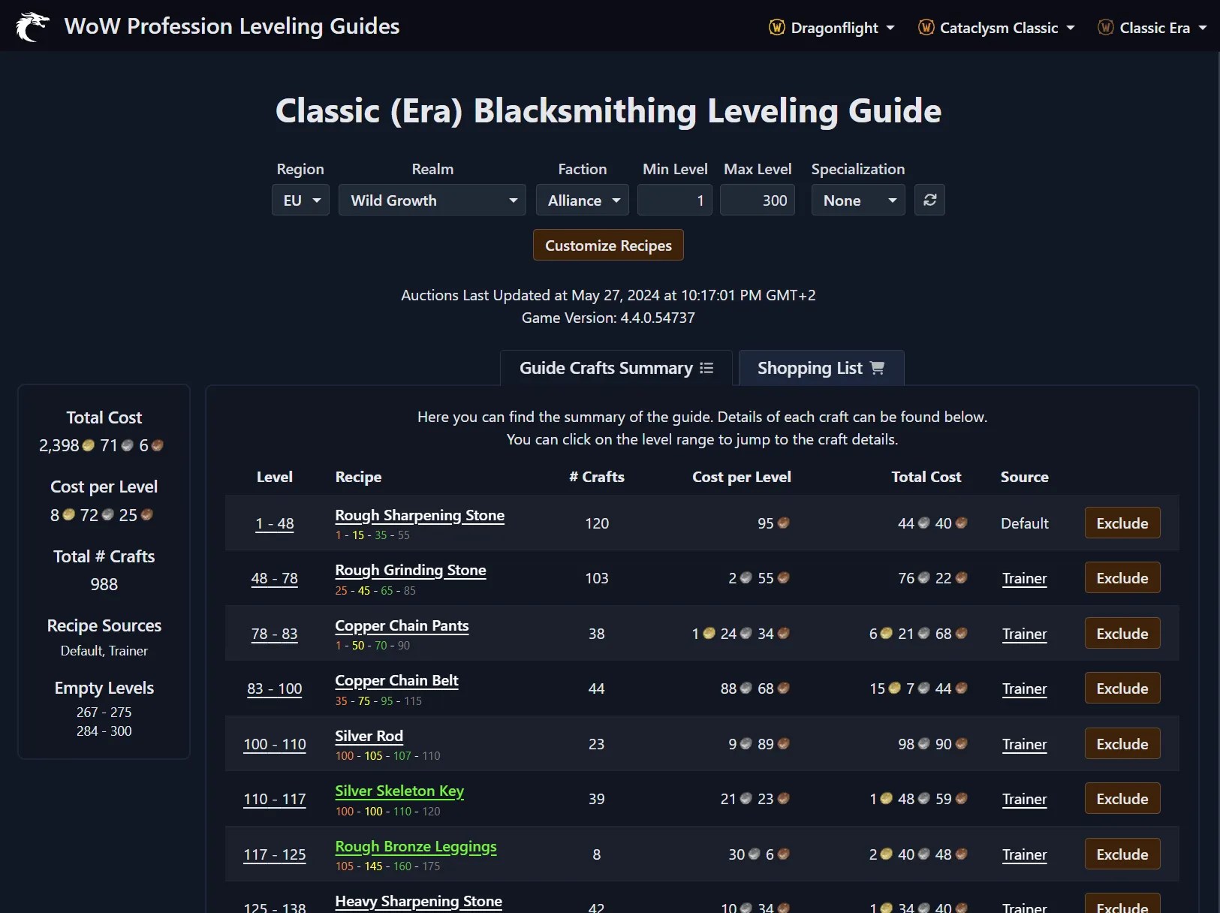
Task: Click the WoW icon beside Cataclysm Classic
Action: [927, 26]
